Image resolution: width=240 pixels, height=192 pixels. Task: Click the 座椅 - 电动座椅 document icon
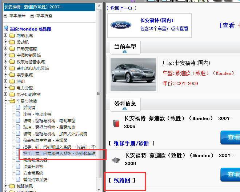pyautogui.click(x=18, y=114)
